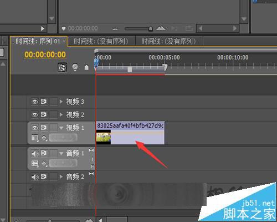Click the Set Encore chapter marker icon
Image resolution: width=277 pixels, height=222 pixels.
pyautogui.click(x=75, y=67)
